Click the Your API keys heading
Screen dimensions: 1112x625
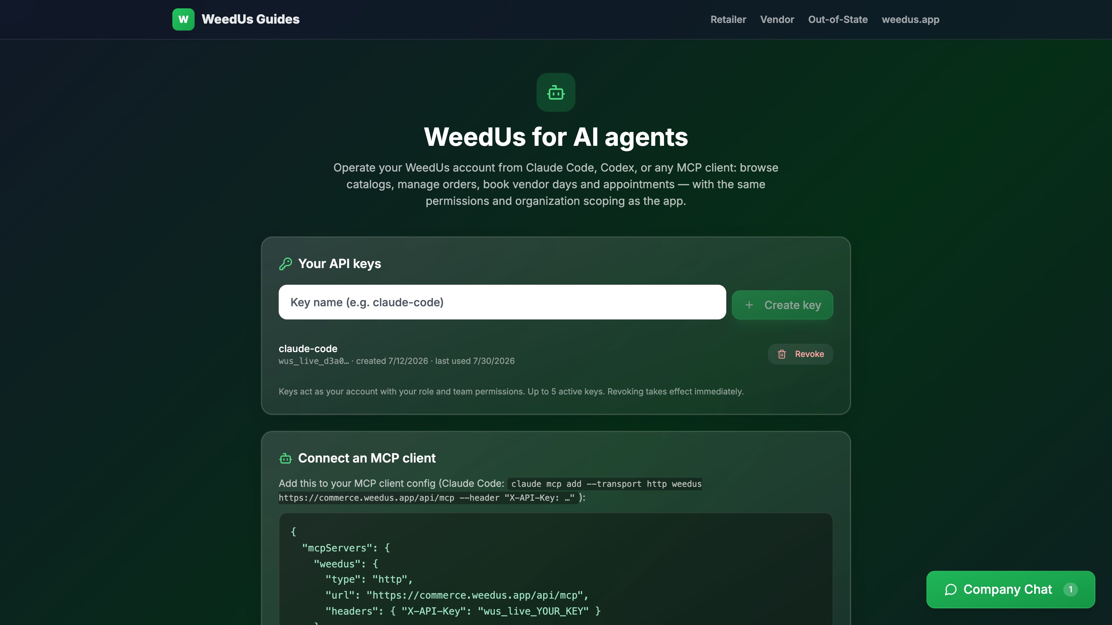tap(339, 264)
